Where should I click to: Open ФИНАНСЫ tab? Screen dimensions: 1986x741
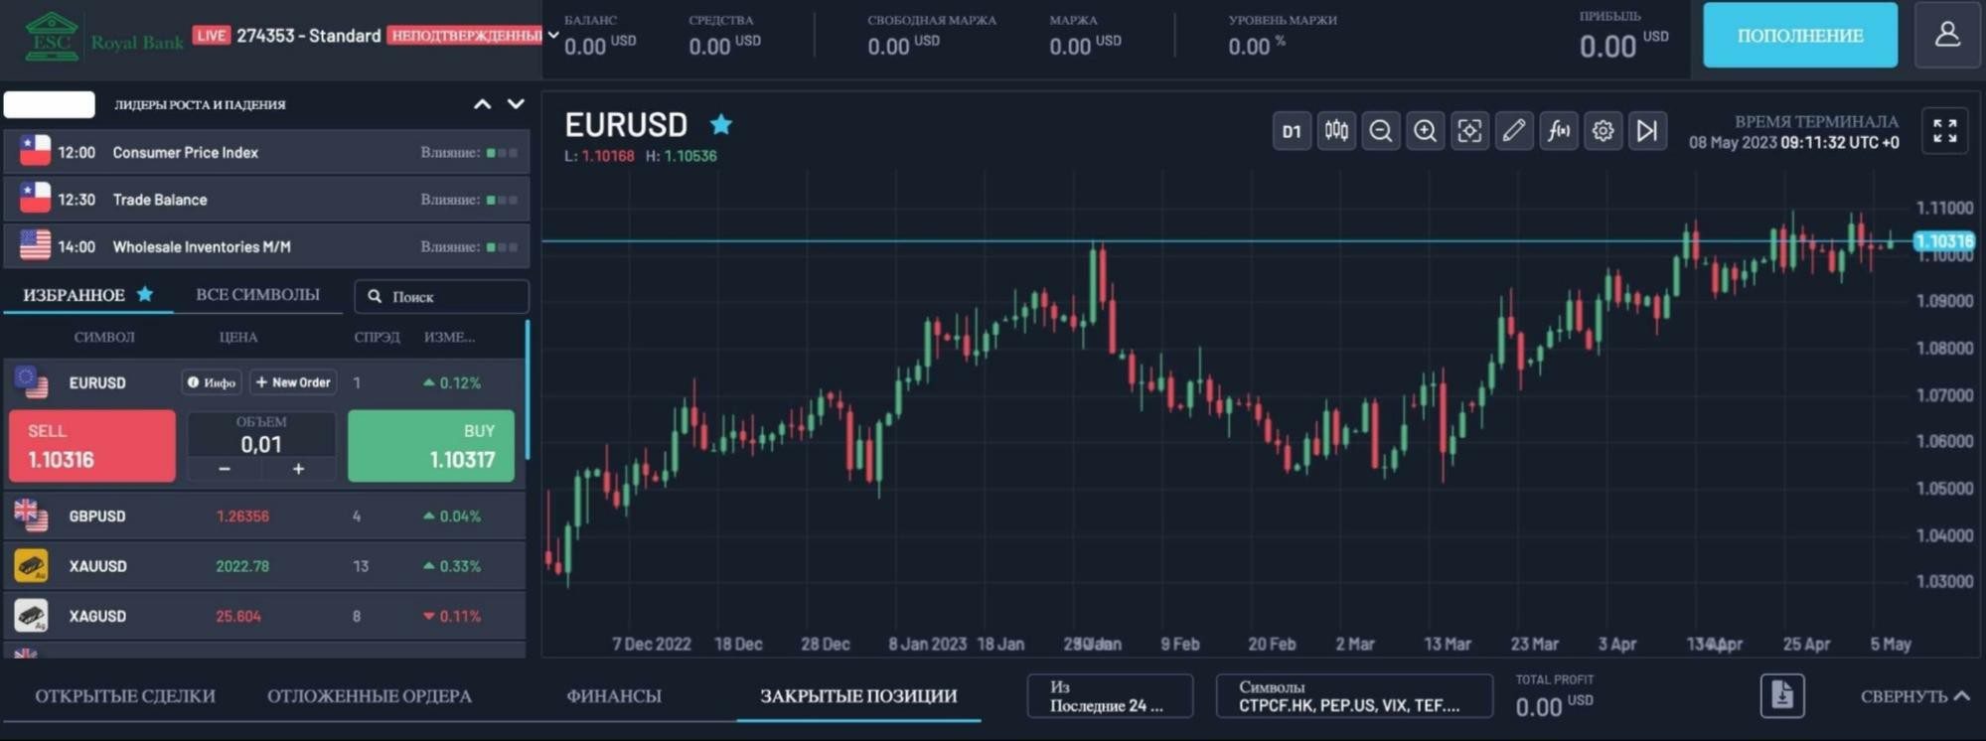click(614, 696)
